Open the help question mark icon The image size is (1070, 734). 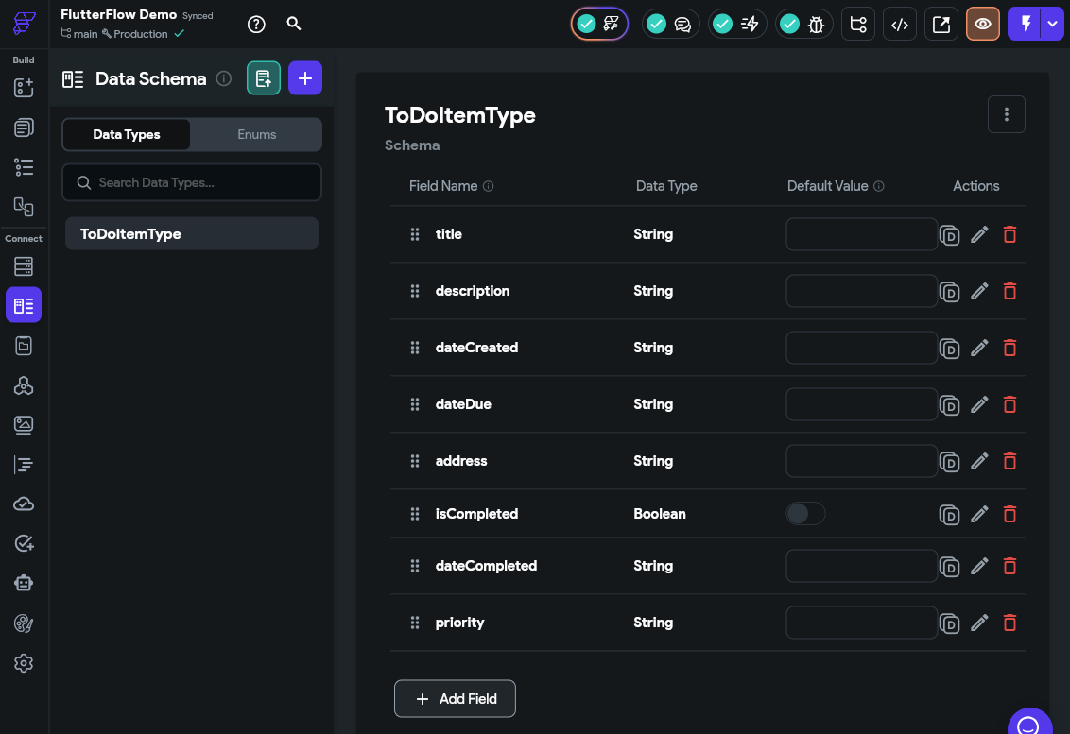[256, 24]
